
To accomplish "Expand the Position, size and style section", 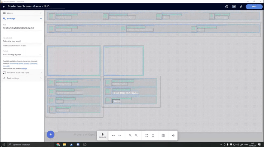I will click(x=22, y=73).
